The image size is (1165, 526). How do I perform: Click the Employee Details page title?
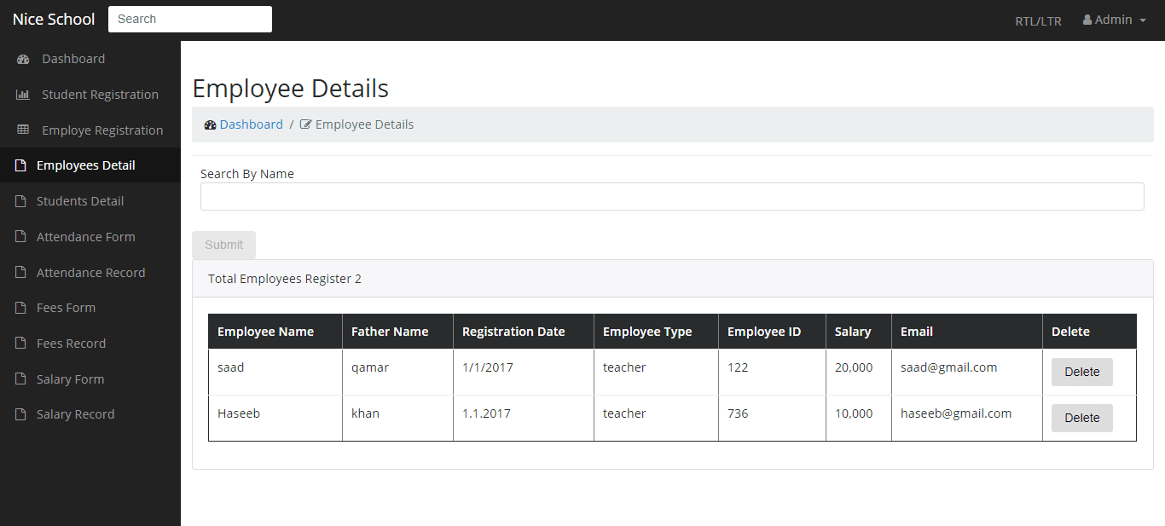click(291, 89)
